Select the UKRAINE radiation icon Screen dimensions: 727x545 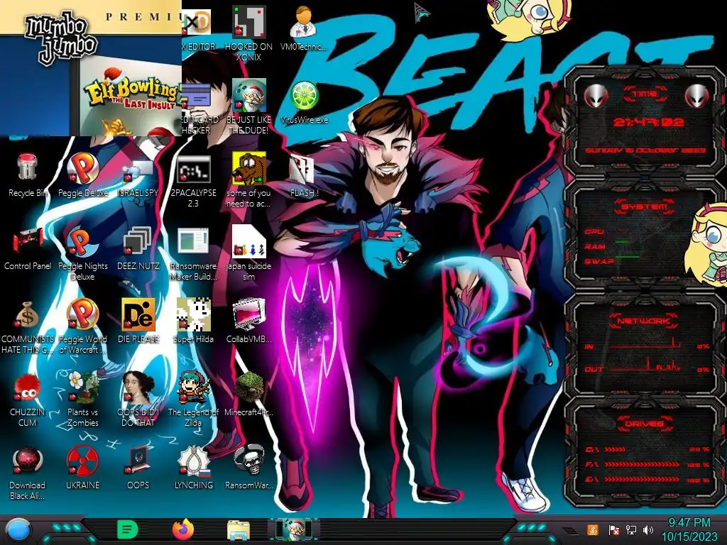(x=82, y=468)
